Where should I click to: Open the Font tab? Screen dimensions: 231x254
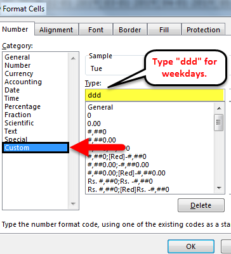[96, 30]
